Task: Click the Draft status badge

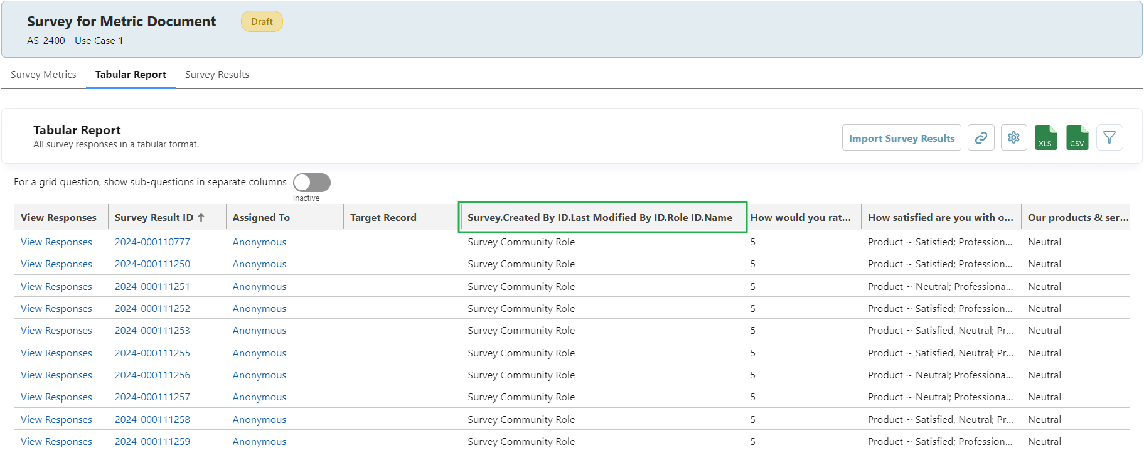Action: (x=262, y=22)
